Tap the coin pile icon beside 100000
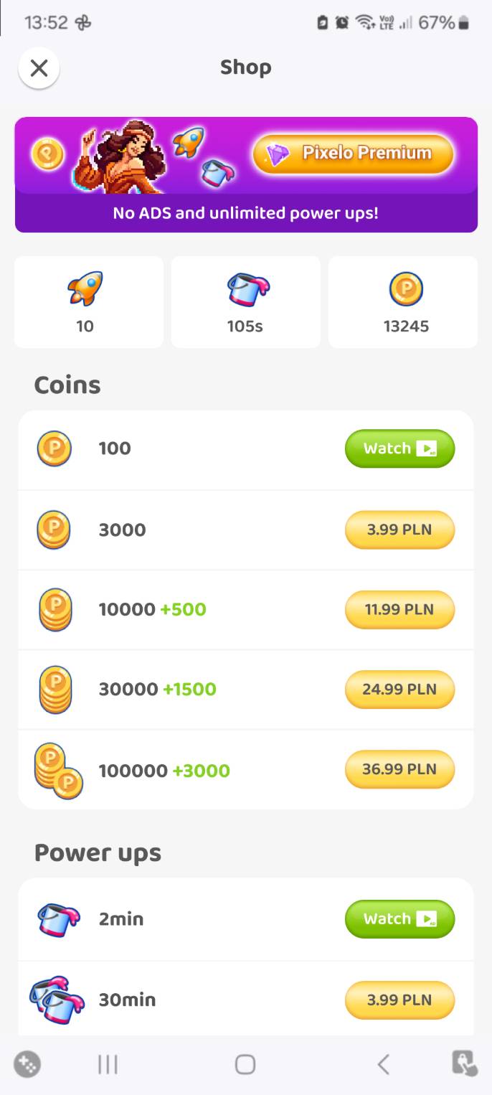 pos(59,771)
